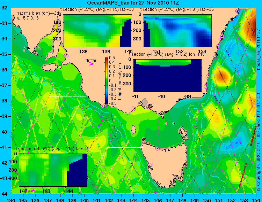Viewport: 262px width, 202px height.
Task: Click the dark red track segment near 154E 40.5S
Action: pos(253,136)
